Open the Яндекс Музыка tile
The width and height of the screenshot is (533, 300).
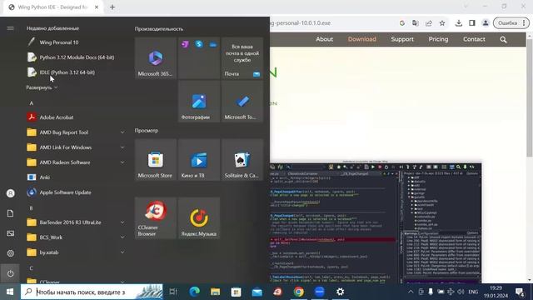pyautogui.click(x=199, y=218)
